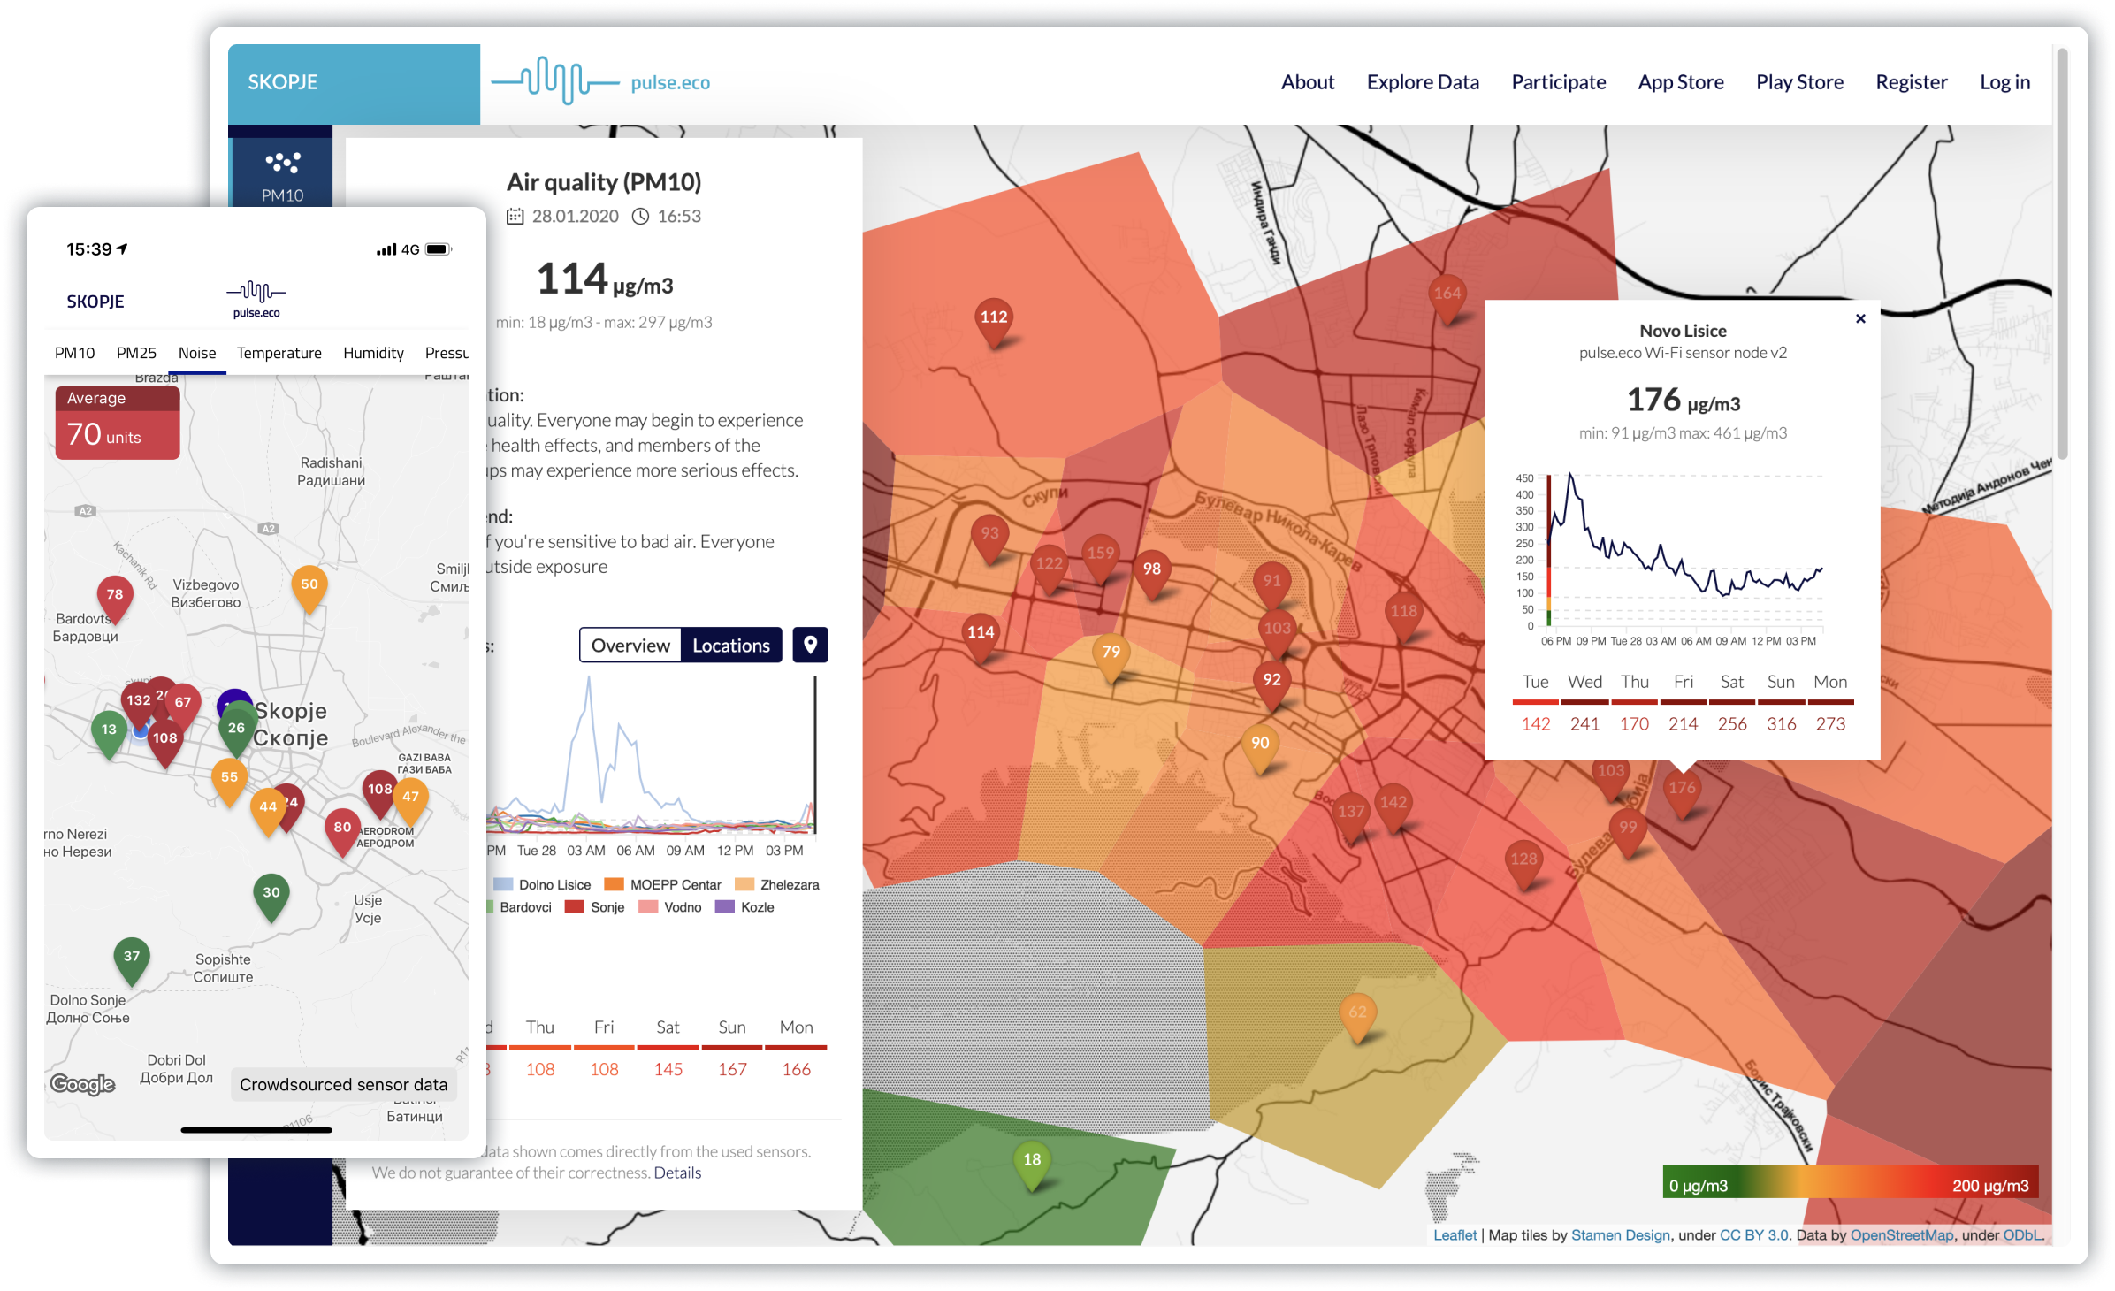
Task: Toggle Sonje legend series
Action: coord(594,907)
